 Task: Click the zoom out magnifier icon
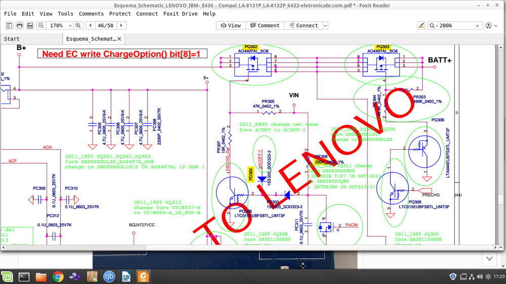tap(41, 25)
